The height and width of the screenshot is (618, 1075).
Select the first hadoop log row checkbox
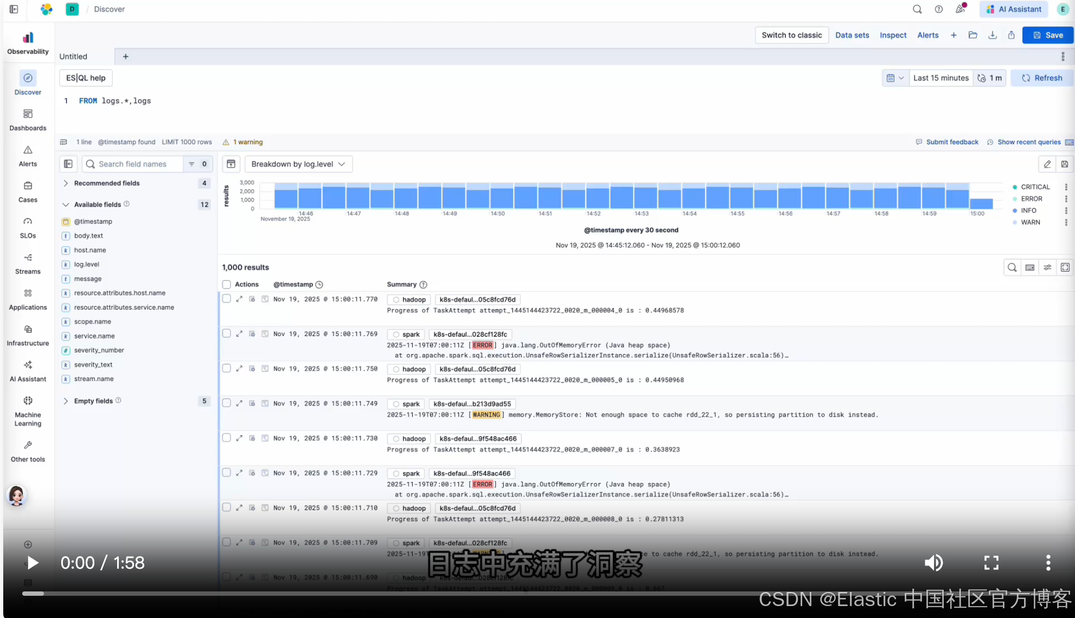tap(227, 299)
